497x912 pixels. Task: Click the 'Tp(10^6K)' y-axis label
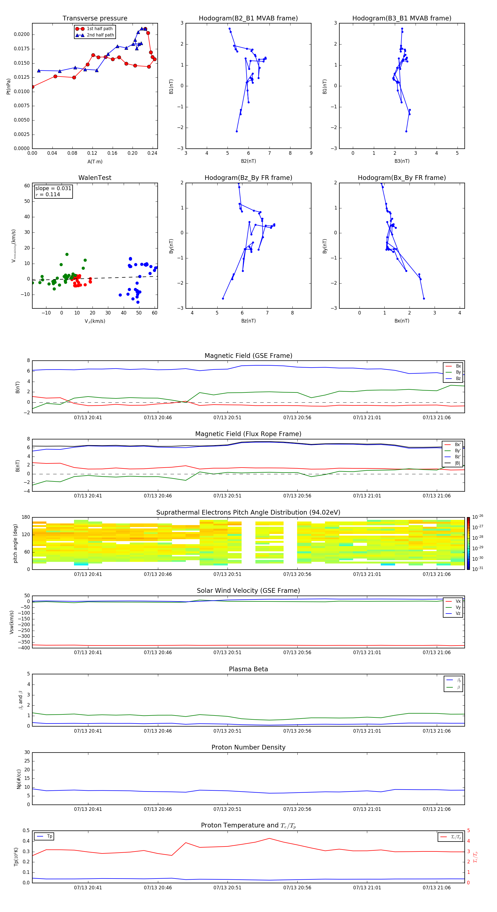click(x=16, y=857)
